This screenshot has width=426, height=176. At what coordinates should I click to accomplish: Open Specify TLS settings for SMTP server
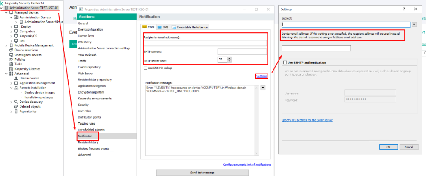pos(307,120)
